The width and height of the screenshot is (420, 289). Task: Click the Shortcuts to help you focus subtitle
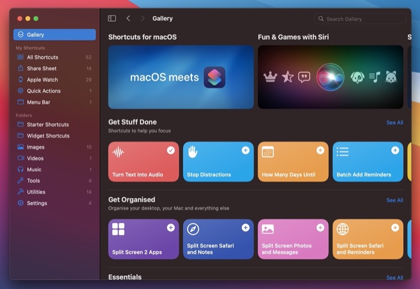click(x=139, y=131)
